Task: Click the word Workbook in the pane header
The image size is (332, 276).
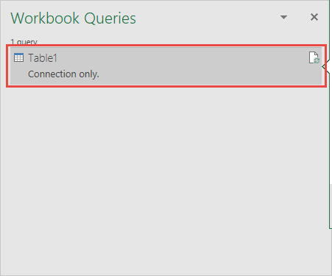Action: coord(45,18)
